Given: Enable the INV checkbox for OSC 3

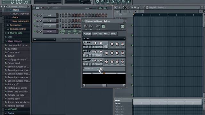Looking at the screenshot, I should tap(84, 62).
